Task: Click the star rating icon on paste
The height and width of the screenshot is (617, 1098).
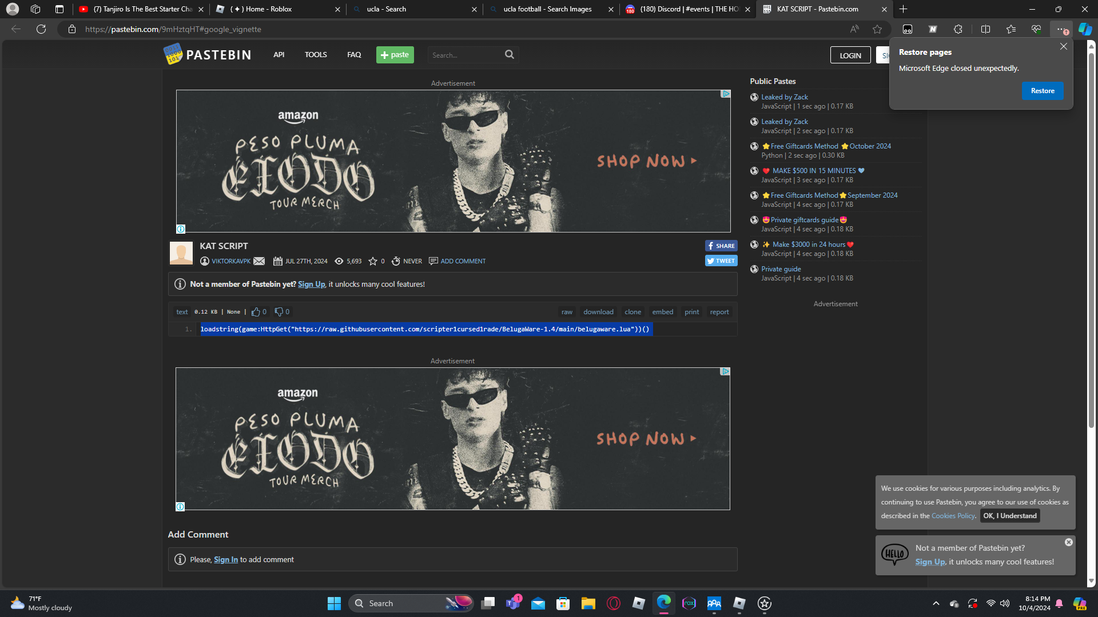Action: click(x=373, y=261)
